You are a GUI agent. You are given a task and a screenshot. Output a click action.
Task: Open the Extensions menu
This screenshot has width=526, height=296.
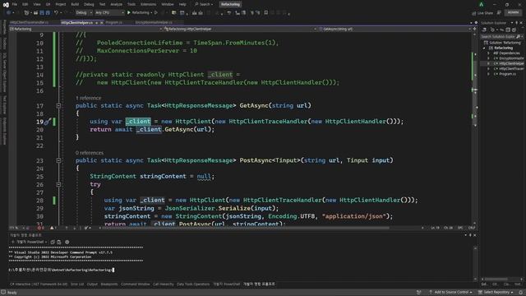(148, 4)
